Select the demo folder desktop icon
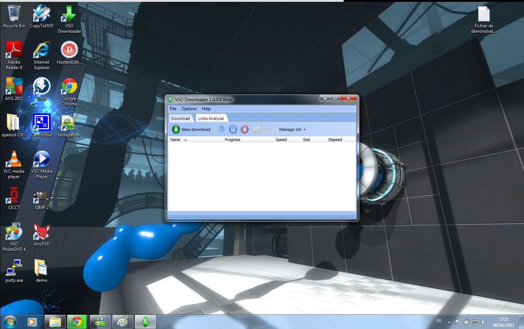This screenshot has height=329, width=524. (42, 271)
